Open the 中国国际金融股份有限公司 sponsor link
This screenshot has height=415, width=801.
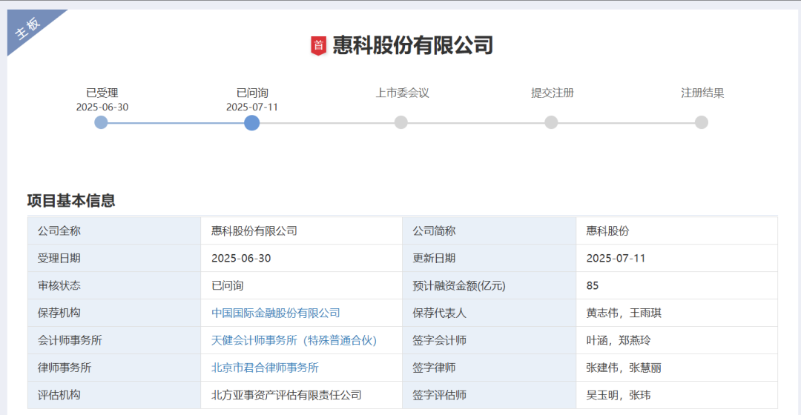(276, 313)
